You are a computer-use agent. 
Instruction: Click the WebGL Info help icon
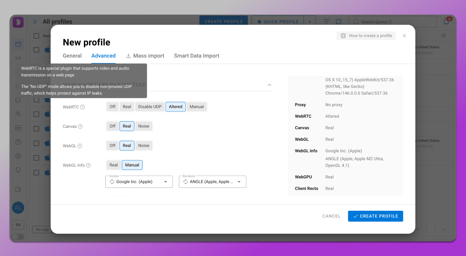point(88,165)
